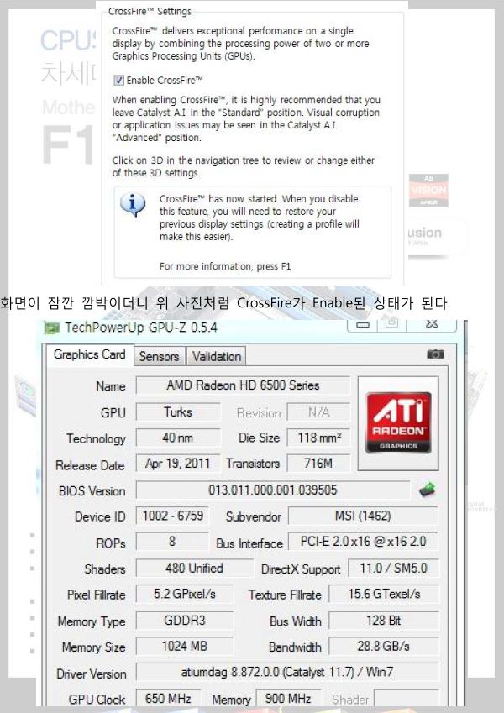The width and height of the screenshot is (504, 713).
Task: Open the Graphics Card tab
Action: pyautogui.click(x=89, y=354)
